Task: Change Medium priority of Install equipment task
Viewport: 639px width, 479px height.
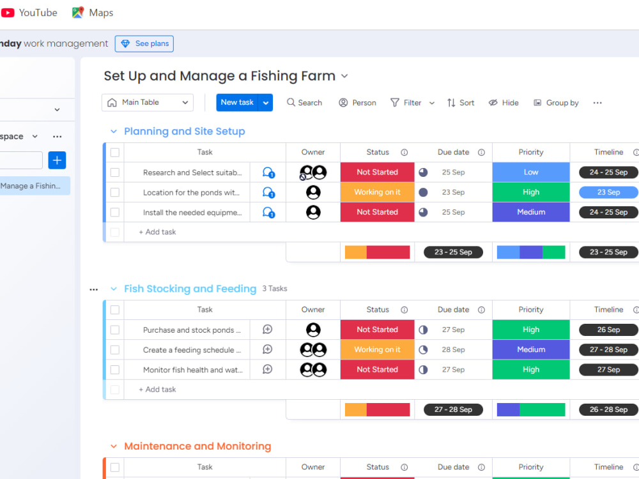Action: [x=531, y=212]
